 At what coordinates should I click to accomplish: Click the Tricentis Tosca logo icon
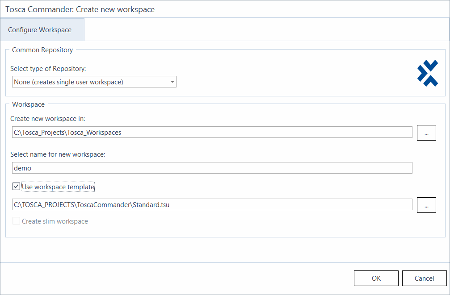pos(428,73)
